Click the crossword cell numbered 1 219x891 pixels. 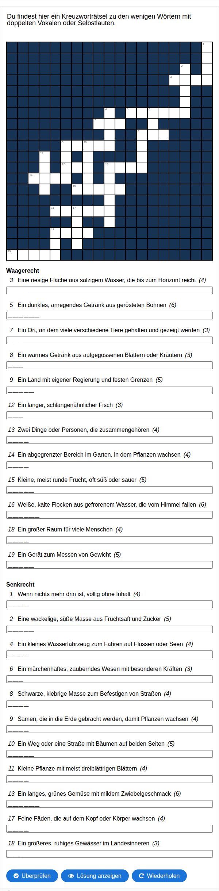pyautogui.click(x=207, y=48)
